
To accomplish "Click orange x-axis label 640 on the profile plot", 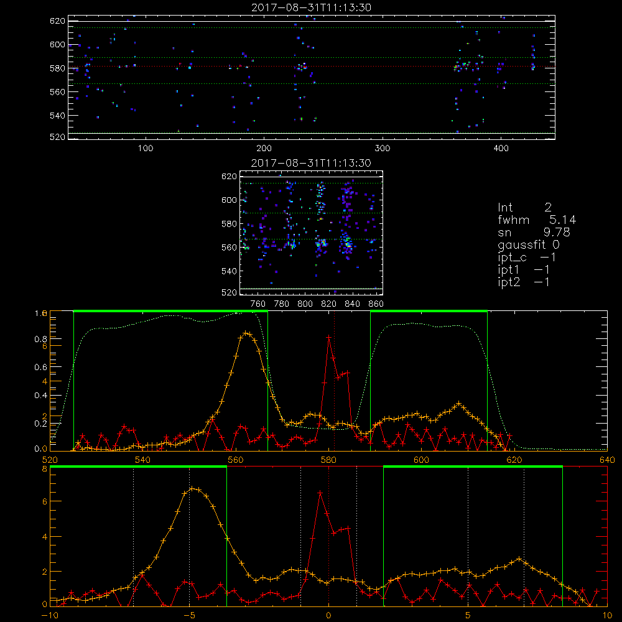I will click(x=607, y=460).
